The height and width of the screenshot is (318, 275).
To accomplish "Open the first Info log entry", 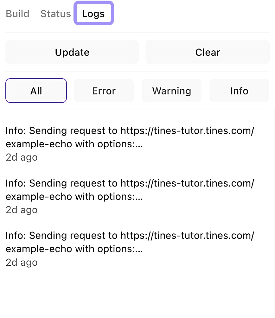I will (x=95, y=137).
